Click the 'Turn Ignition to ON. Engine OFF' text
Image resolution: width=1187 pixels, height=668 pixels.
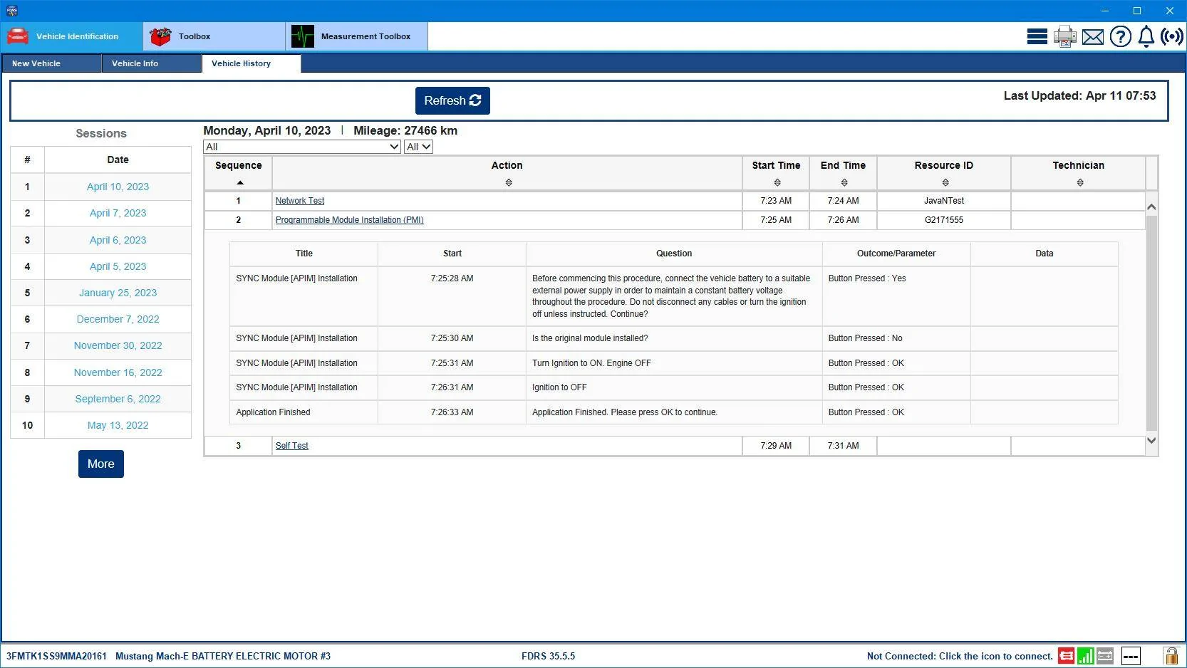coord(591,363)
